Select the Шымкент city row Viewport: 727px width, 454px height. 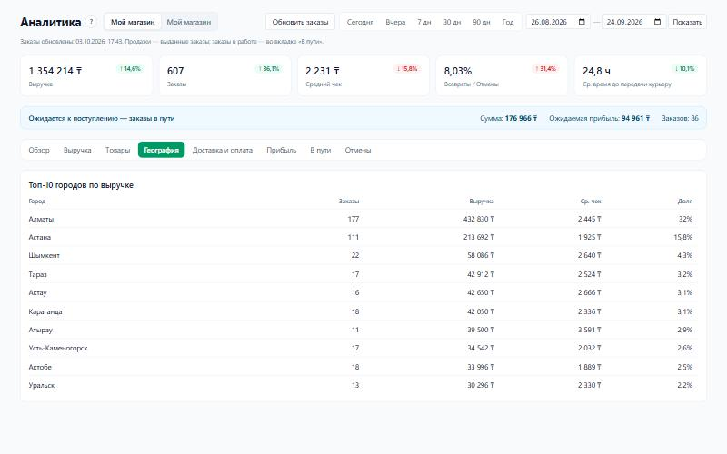point(361,255)
